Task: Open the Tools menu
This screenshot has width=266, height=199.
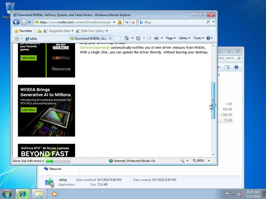Action: pos(199,38)
